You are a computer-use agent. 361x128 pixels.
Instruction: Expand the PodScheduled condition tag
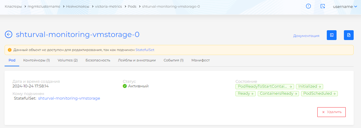click(319, 94)
